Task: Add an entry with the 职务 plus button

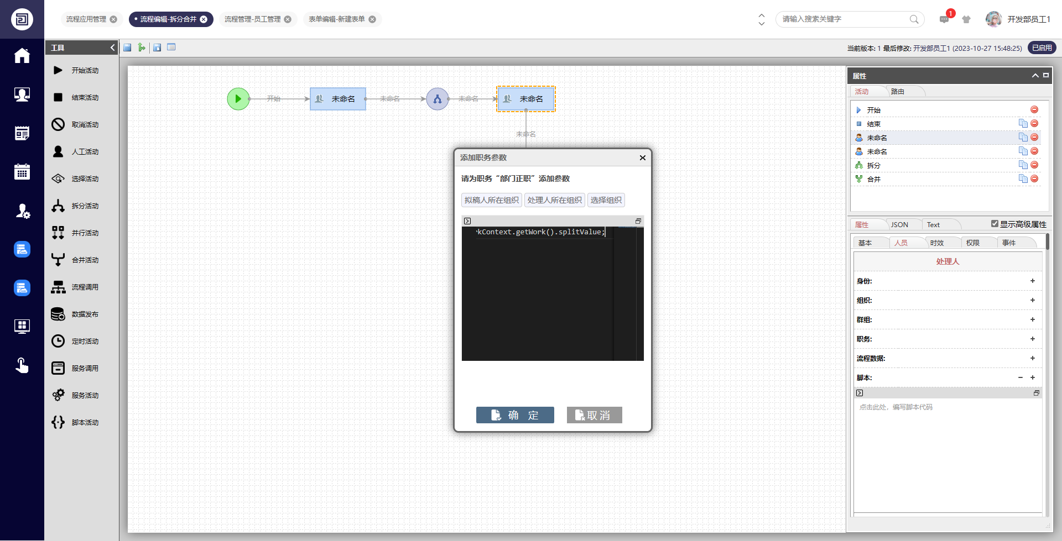Action: [x=1032, y=339]
